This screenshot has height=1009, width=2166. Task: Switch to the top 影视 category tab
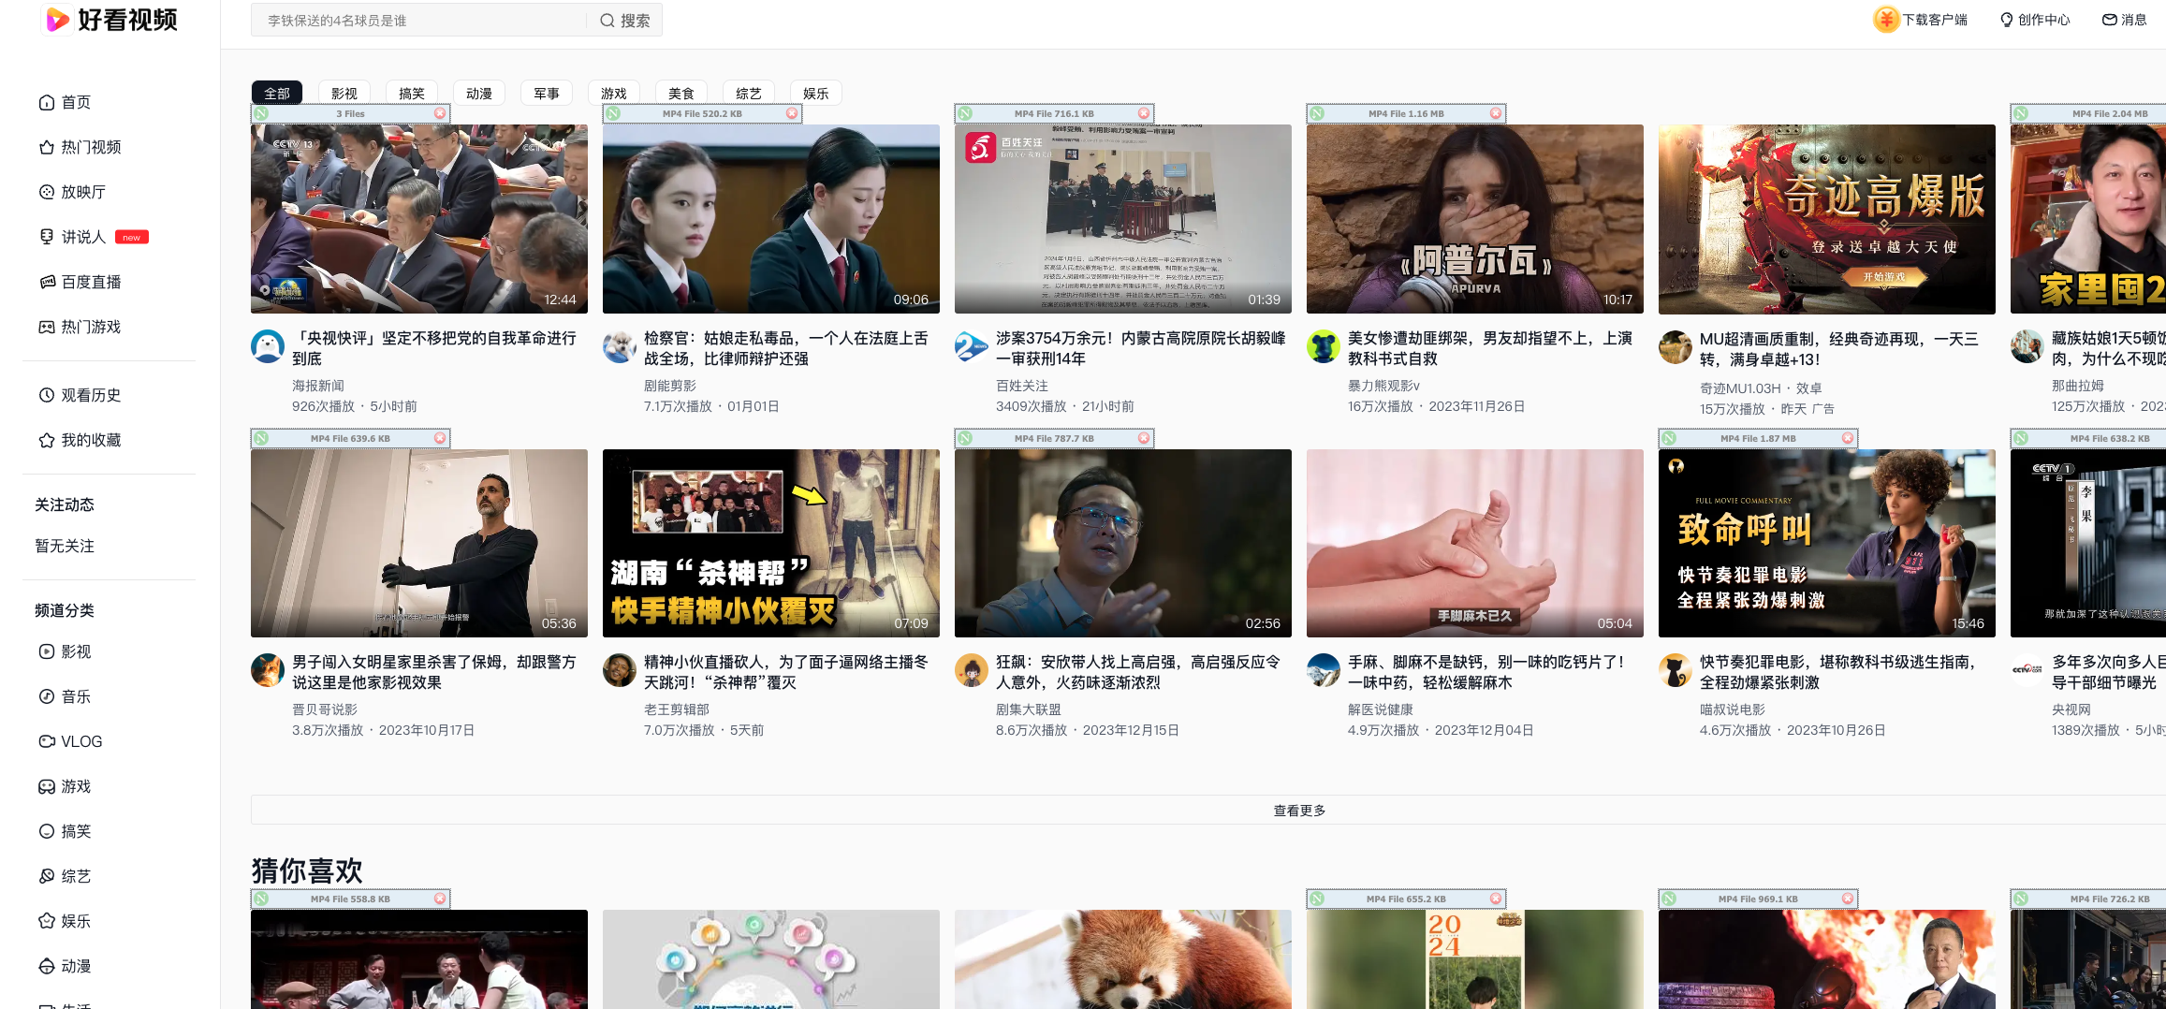[344, 94]
